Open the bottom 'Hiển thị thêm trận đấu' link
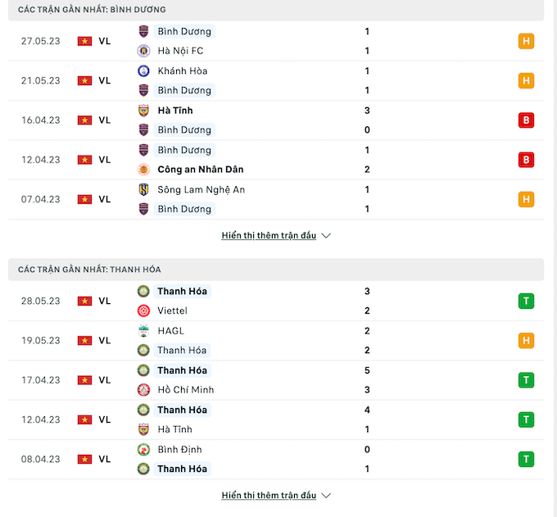The image size is (557, 517). tap(269, 496)
